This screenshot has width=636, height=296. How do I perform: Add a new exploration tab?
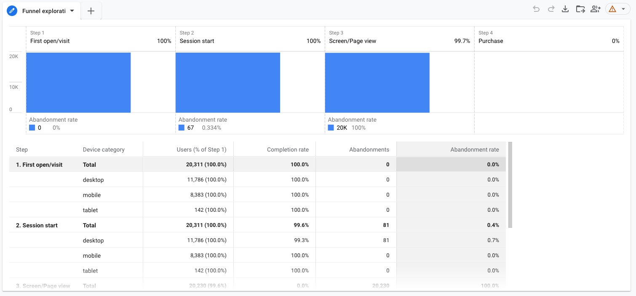pyautogui.click(x=91, y=11)
